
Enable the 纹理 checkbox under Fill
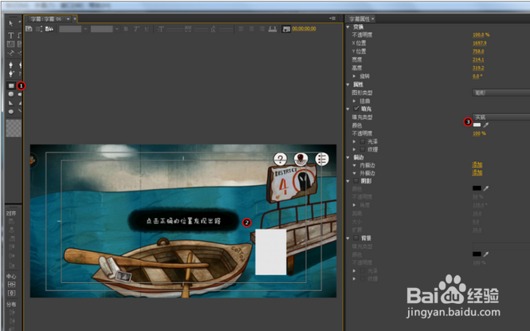[x=363, y=149]
